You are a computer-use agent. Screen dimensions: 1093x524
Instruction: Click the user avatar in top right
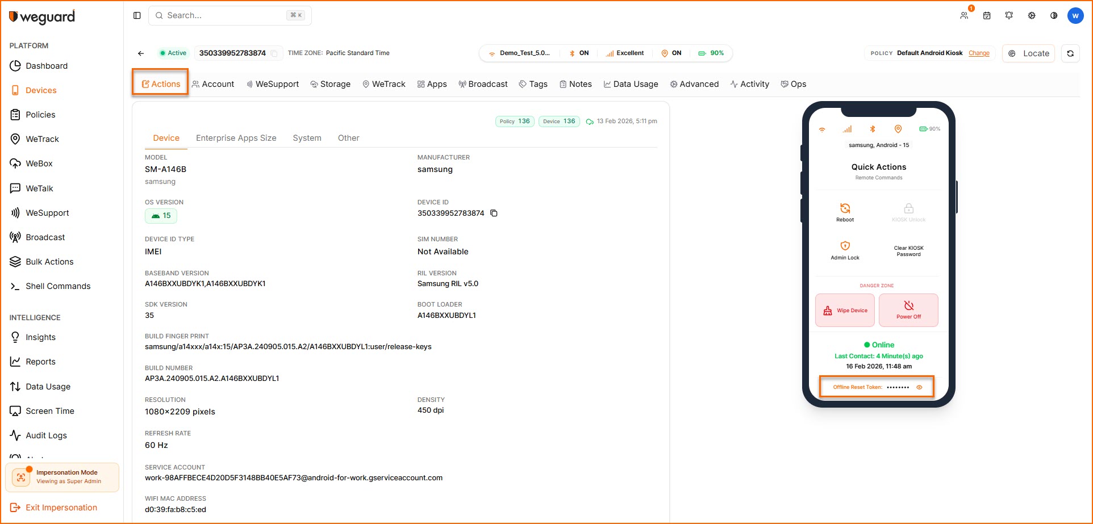(x=1075, y=16)
